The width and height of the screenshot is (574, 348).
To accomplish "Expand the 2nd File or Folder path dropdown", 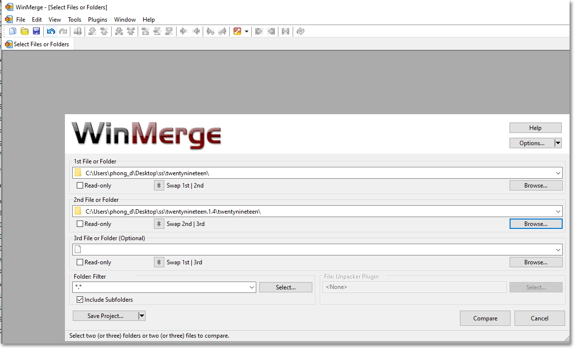I will point(558,211).
